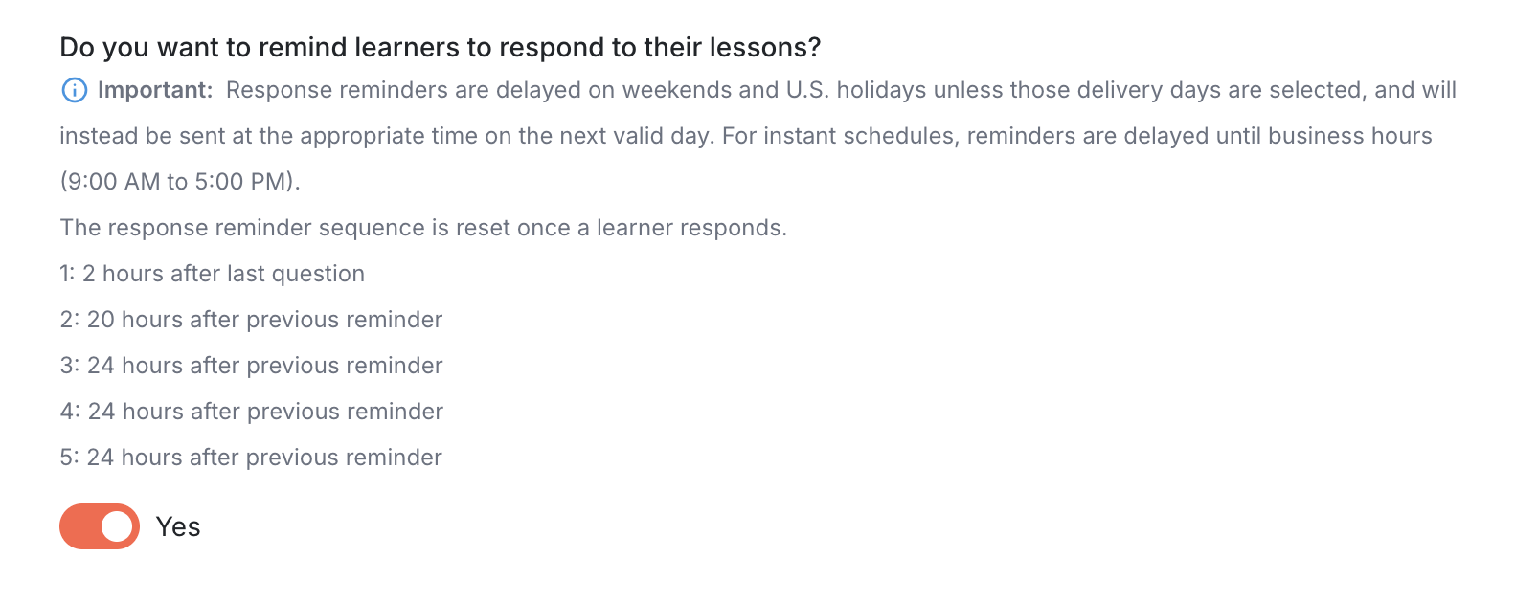Screen dimensions: 1538x603
Task: Click the word weekends in the notice
Action: tap(677, 90)
